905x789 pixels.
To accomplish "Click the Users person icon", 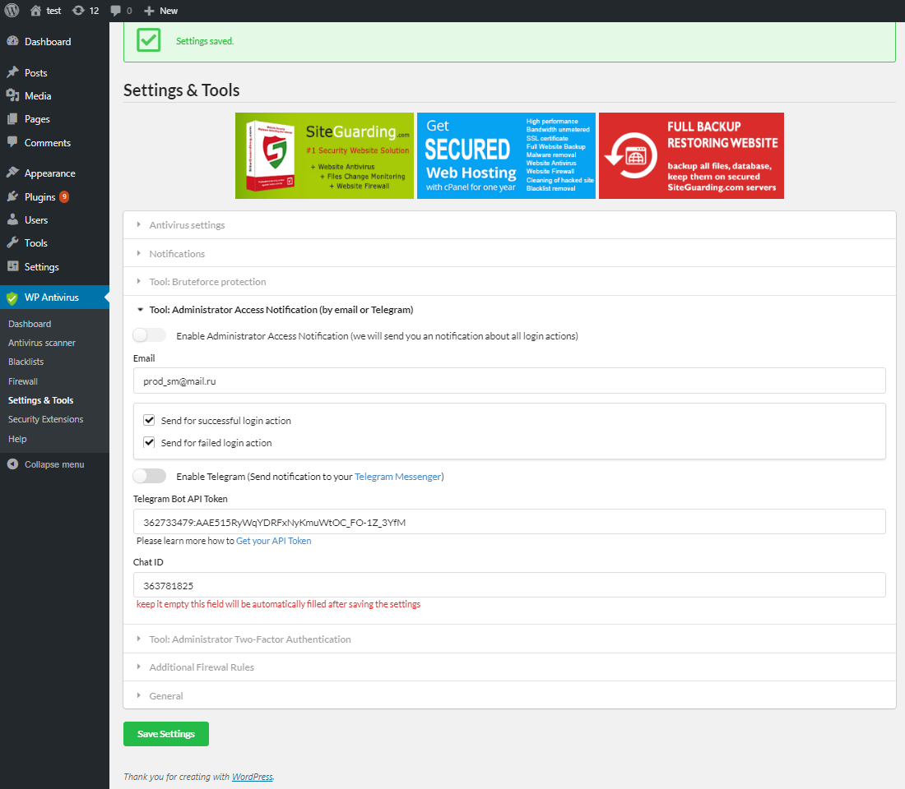I will click(x=12, y=219).
